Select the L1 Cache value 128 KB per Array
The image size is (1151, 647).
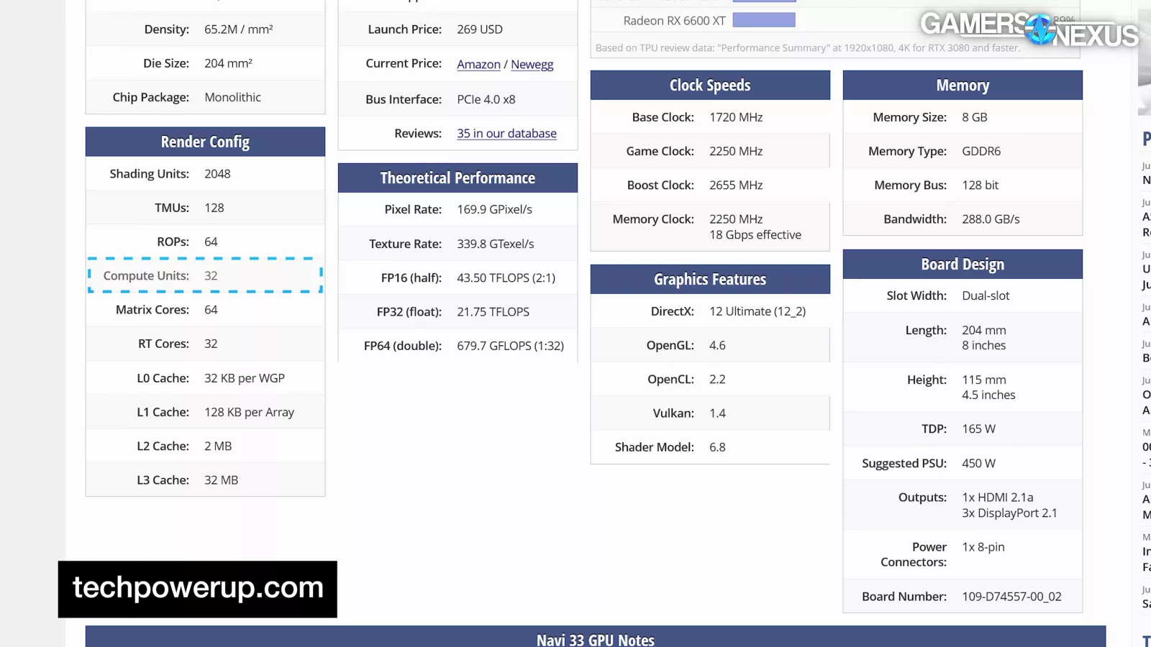click(x=249, y=412)
